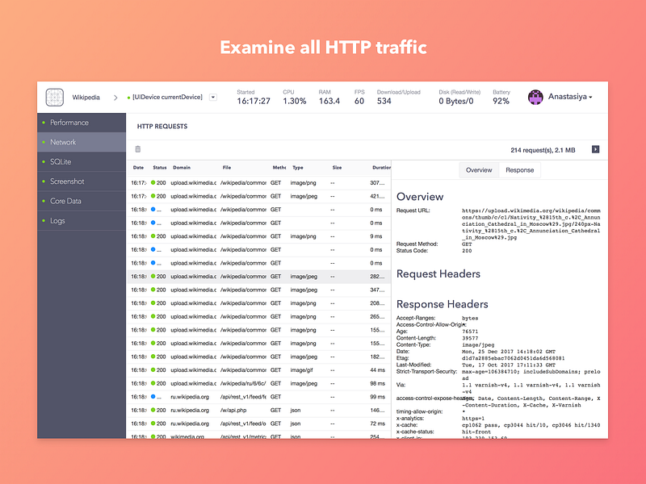Click the Battery 92% value
646x484 pixels.
(x=501, y=102)
